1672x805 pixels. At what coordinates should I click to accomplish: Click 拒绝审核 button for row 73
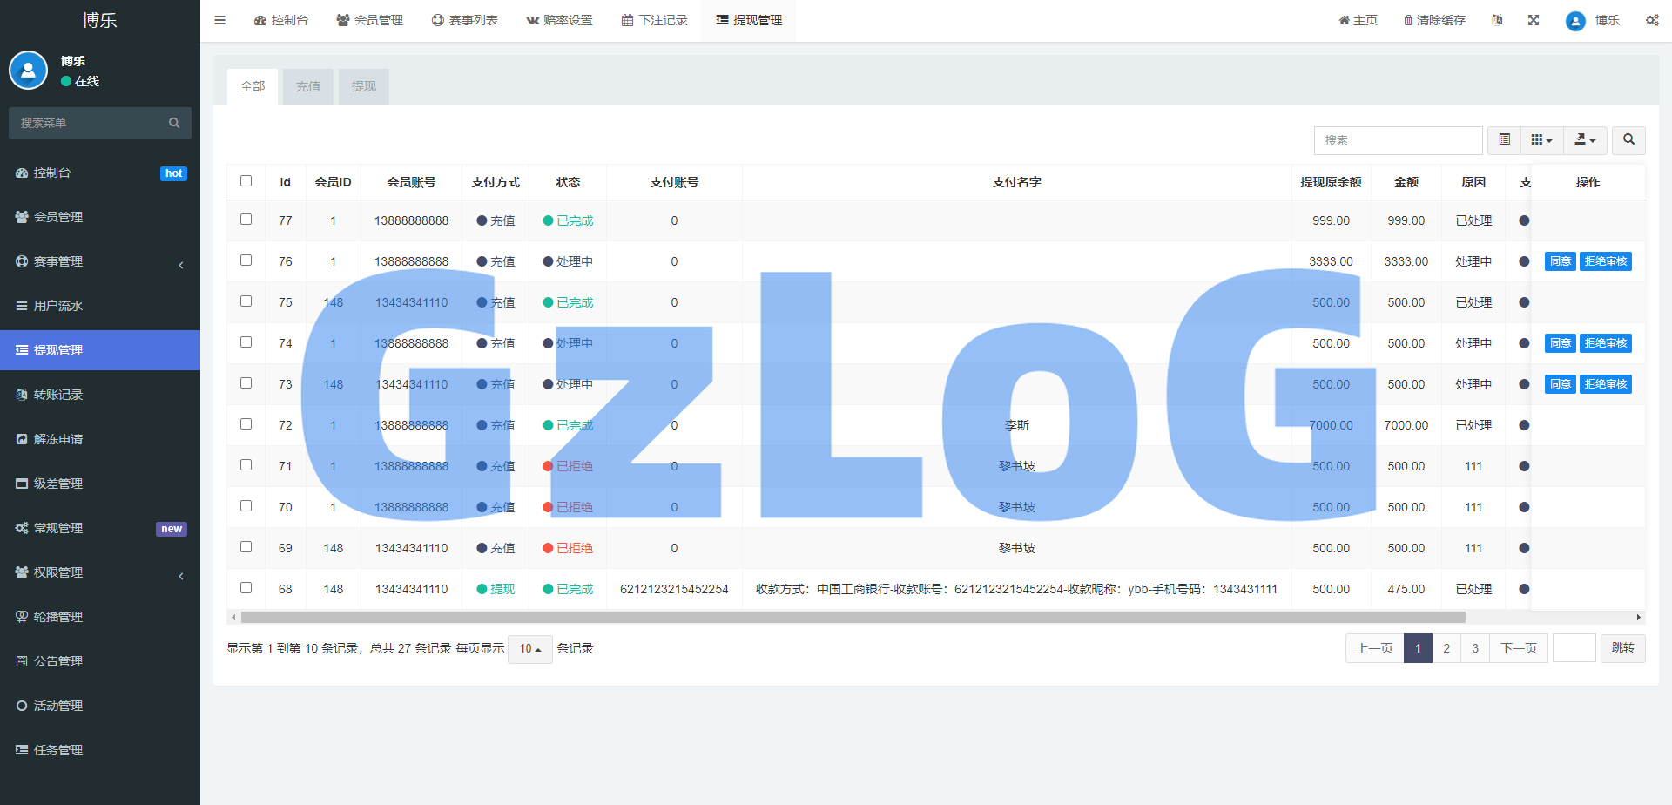pos(1605,384)
